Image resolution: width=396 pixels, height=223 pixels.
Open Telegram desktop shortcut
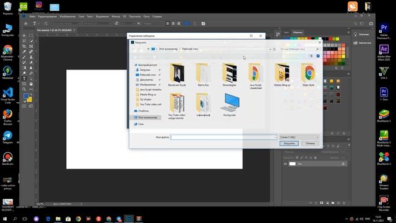[x=7, y=138]
